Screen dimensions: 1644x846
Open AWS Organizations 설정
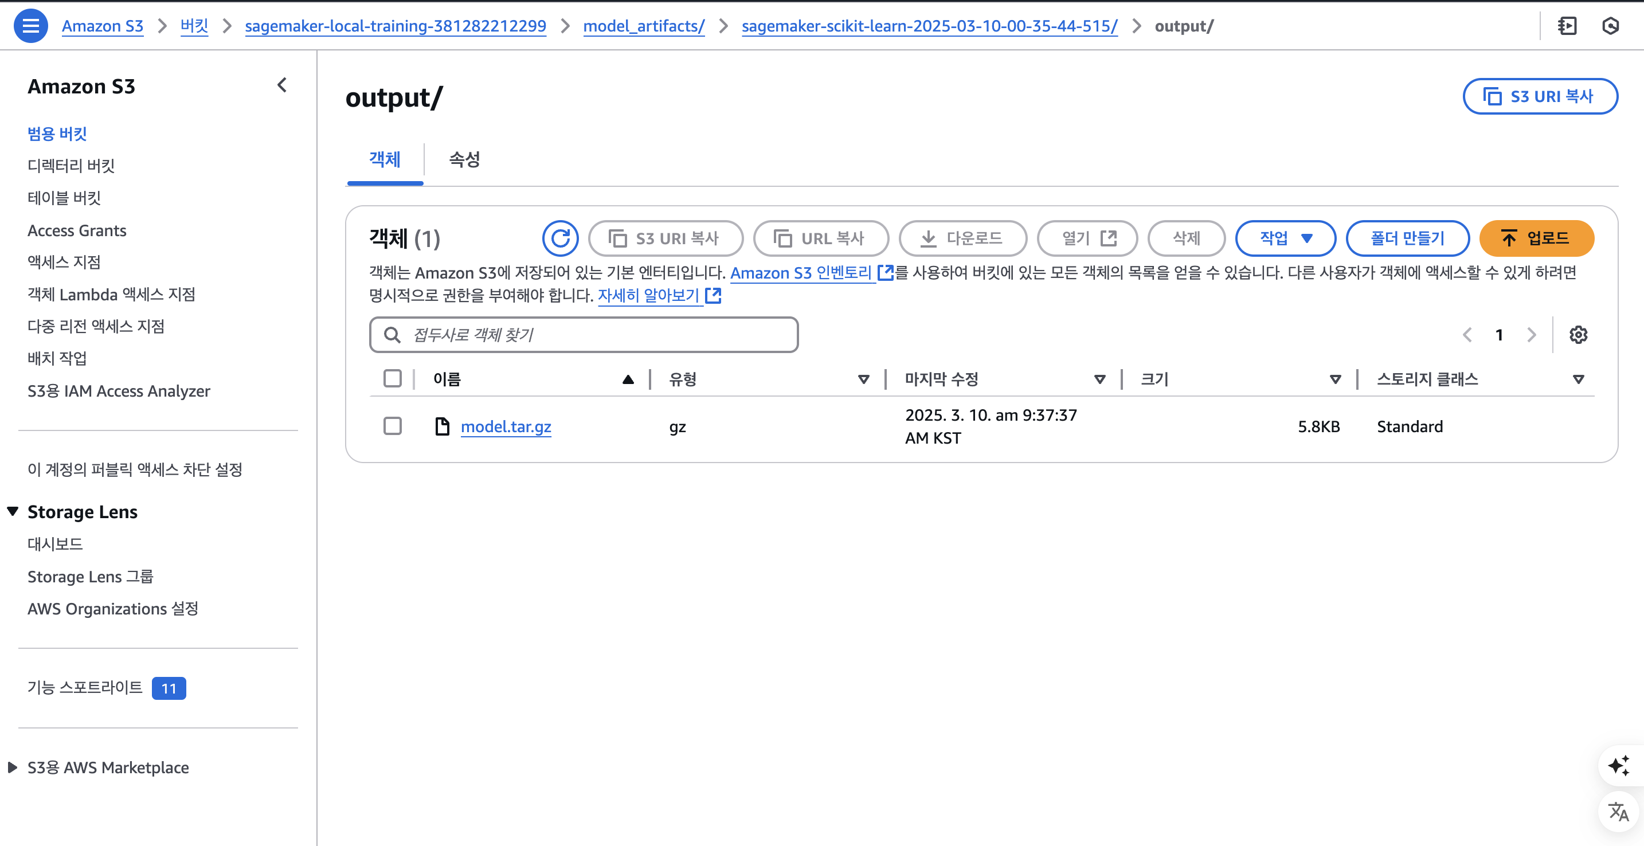[112, 609]
